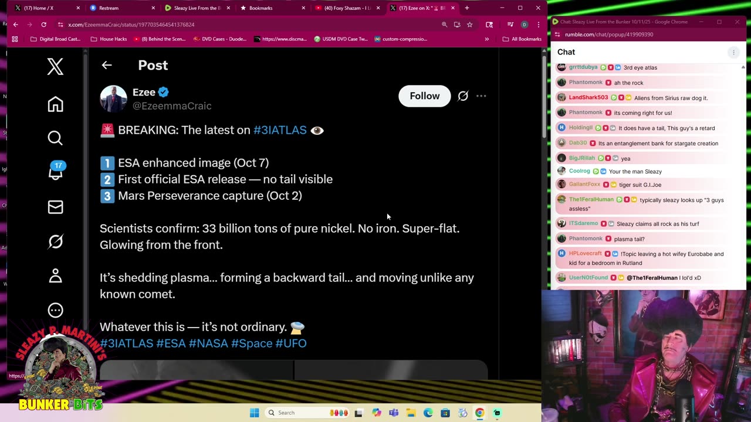Open the #NASA hashtag link
Viewport: 751px width, 422px height.
[x=208, y=343]
